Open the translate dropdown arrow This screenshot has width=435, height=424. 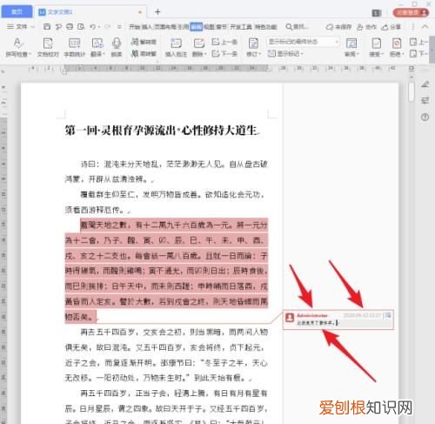point(104,54)
